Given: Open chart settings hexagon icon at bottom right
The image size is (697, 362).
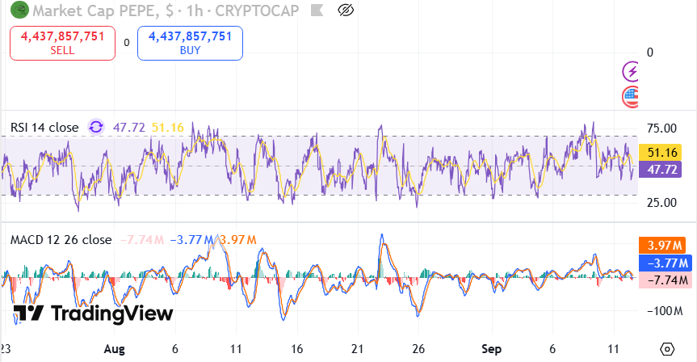Looking at the screenshot, I should coord(667,349).
